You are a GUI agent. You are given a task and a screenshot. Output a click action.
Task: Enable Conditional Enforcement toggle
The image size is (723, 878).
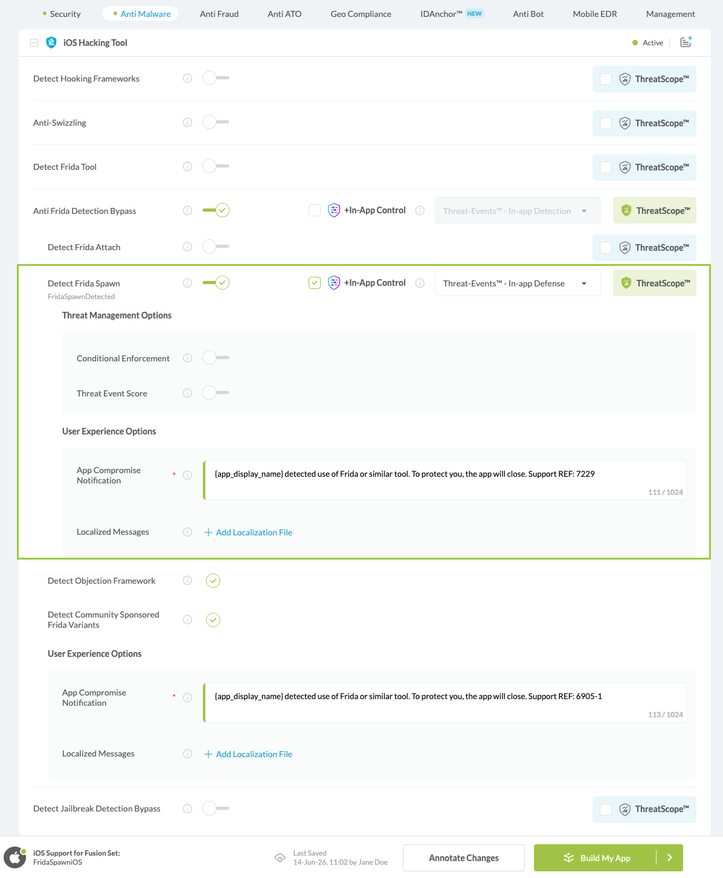tap(216, 358)
